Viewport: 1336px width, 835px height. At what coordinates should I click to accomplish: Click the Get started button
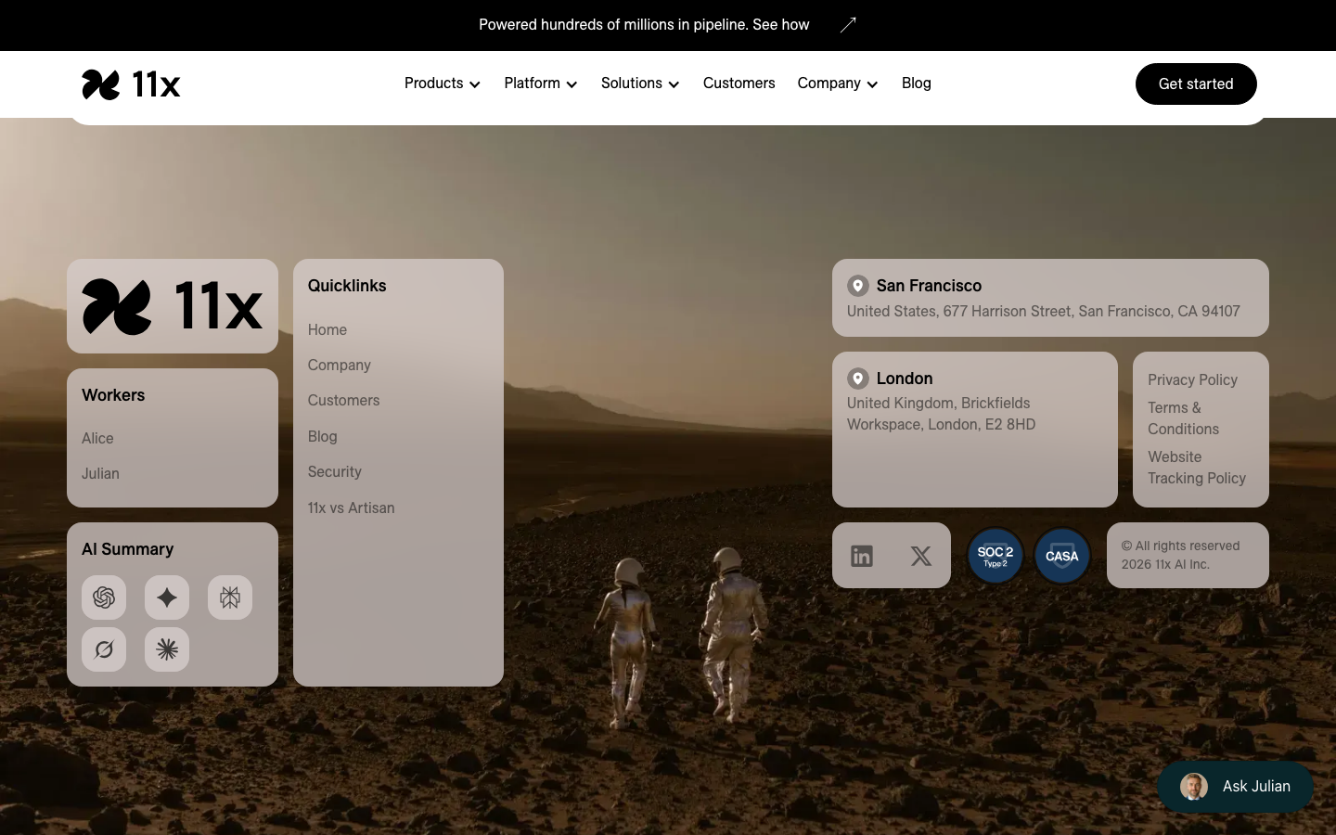(1196, 83)
